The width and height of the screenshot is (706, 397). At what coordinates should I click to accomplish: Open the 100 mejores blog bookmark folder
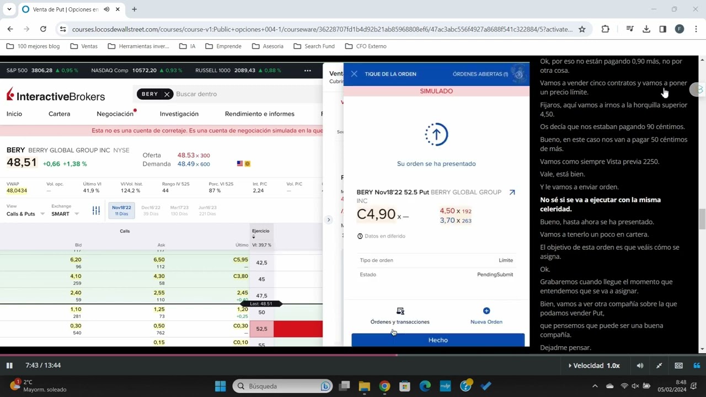point(33,46)
